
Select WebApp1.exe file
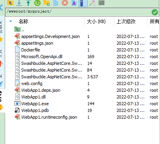coord(35,104)
